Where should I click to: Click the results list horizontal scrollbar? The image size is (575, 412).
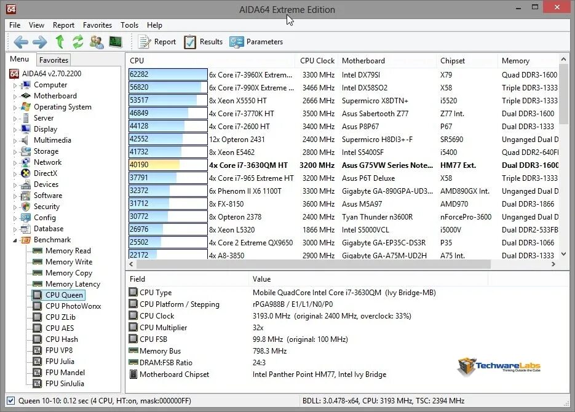313,264
